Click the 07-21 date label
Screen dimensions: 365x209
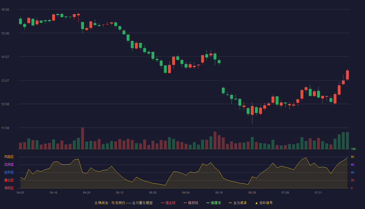[x=318, y=193]
